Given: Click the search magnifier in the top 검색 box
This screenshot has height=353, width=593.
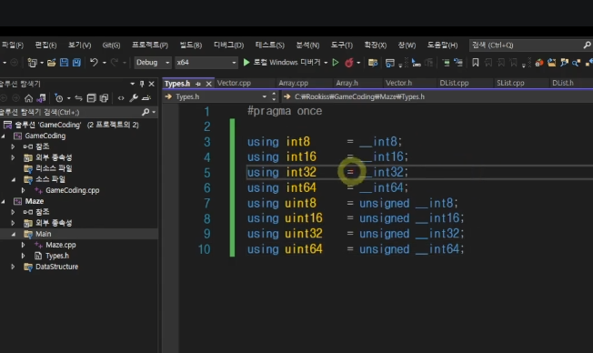Looking at the screenshot, I should 587,45.
